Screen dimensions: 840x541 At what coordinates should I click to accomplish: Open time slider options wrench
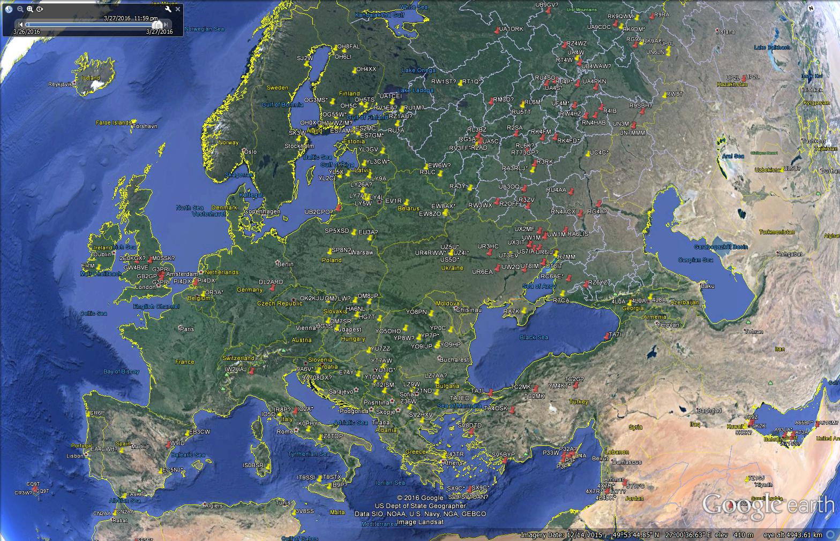click(168, 9)
